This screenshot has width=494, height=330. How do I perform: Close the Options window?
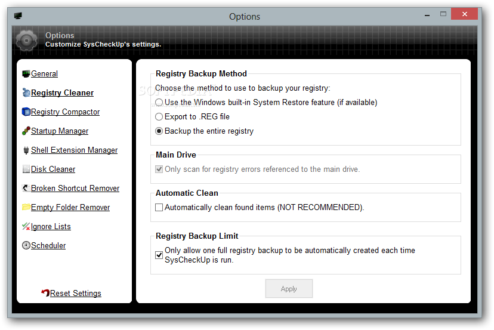click(464, 14)
